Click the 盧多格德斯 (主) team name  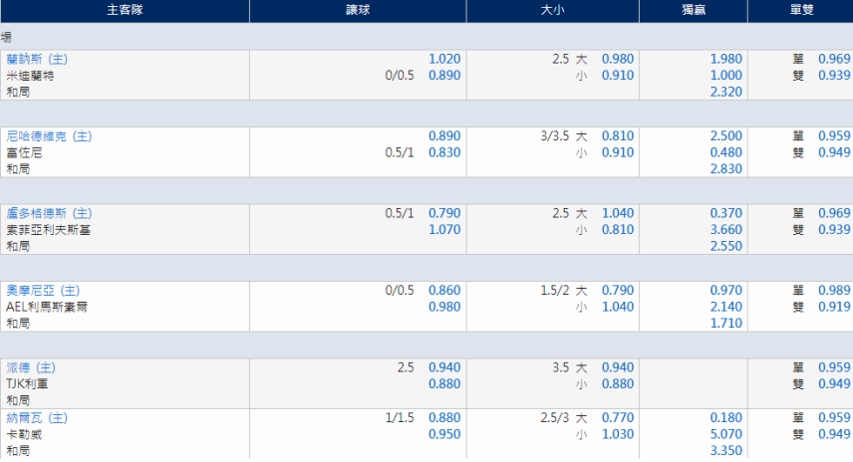coord(50,213)
